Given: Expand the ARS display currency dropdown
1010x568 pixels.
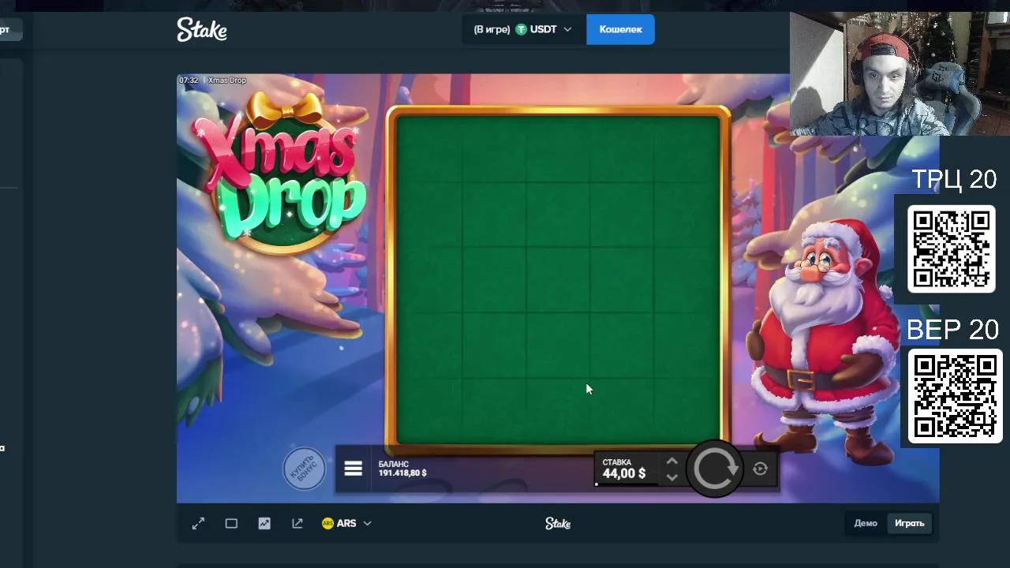Looking at the screenshot, I should [346, 523].
